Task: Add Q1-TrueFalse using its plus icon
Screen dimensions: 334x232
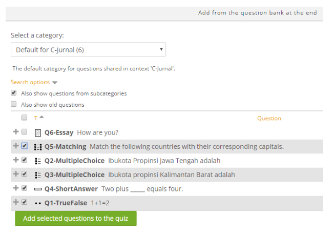Action: [16, 202]
